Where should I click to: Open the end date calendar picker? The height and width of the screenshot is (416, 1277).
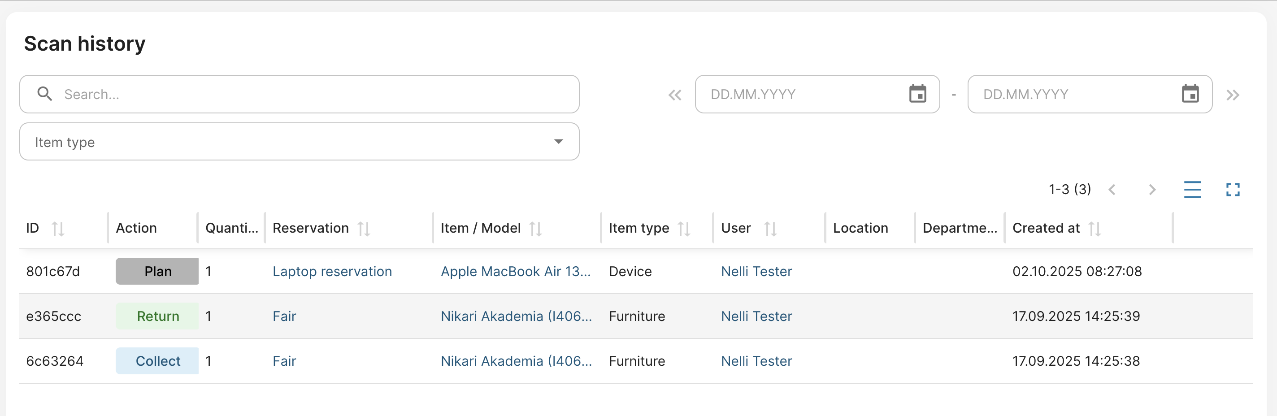coord(1190,94)
